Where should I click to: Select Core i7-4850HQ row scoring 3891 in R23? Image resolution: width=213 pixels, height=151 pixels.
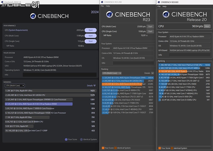pos(128,109)
